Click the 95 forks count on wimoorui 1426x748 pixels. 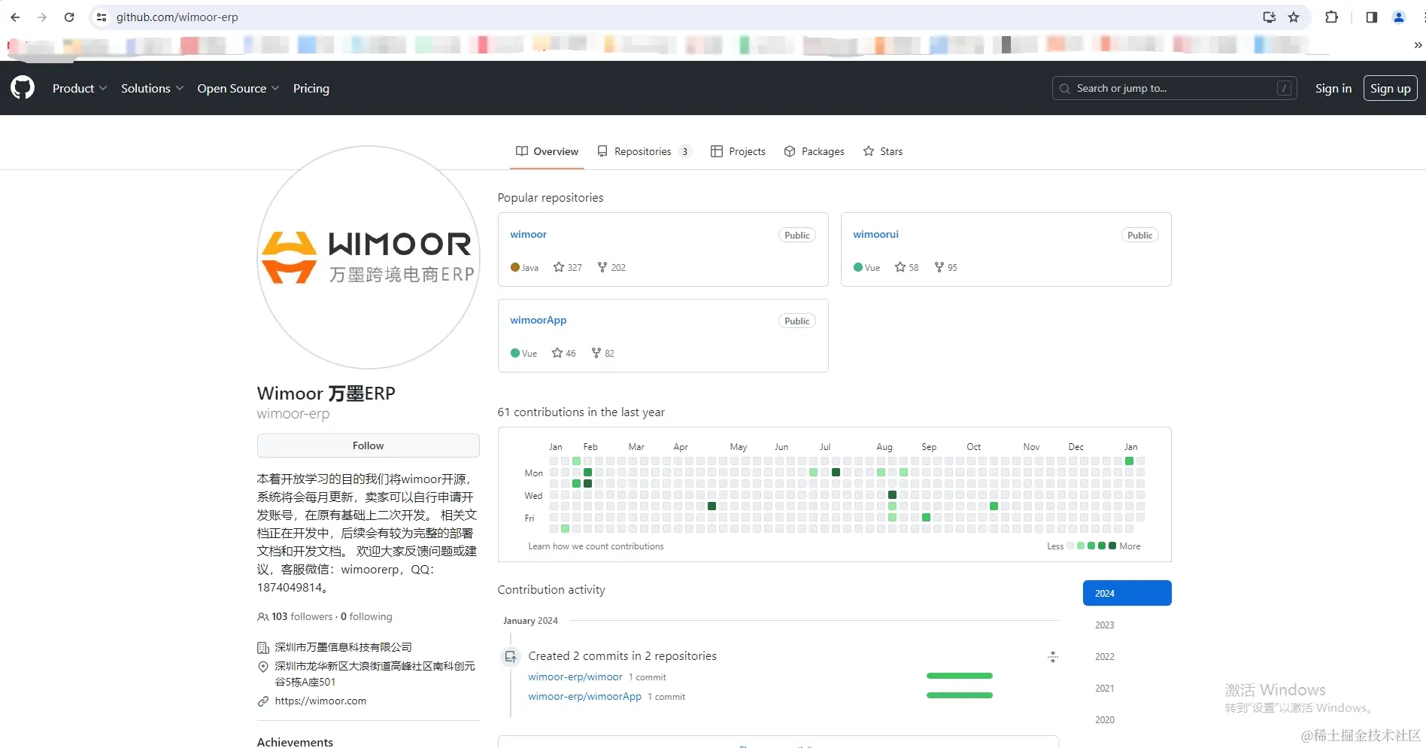coord(952,268)
